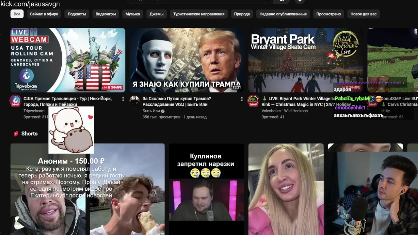Click the voice search microphone button
Viewport: 418px width, 235px height.
300,1
